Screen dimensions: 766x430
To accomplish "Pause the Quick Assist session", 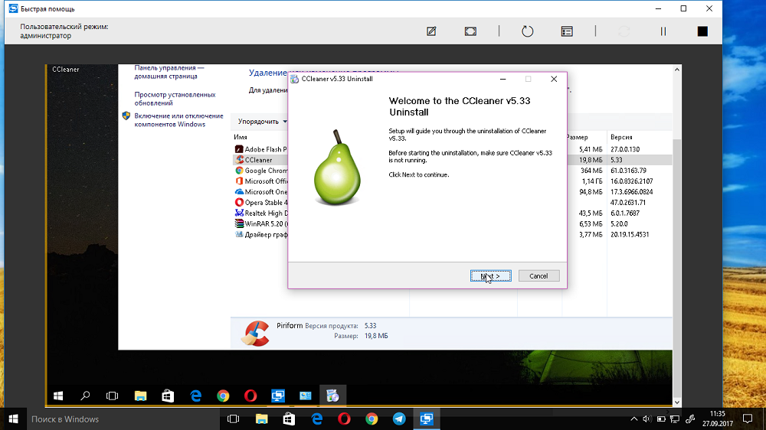I will tap(663, 31).
